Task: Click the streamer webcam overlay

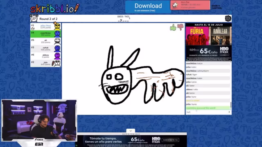Action: click(x=39, y=120)
